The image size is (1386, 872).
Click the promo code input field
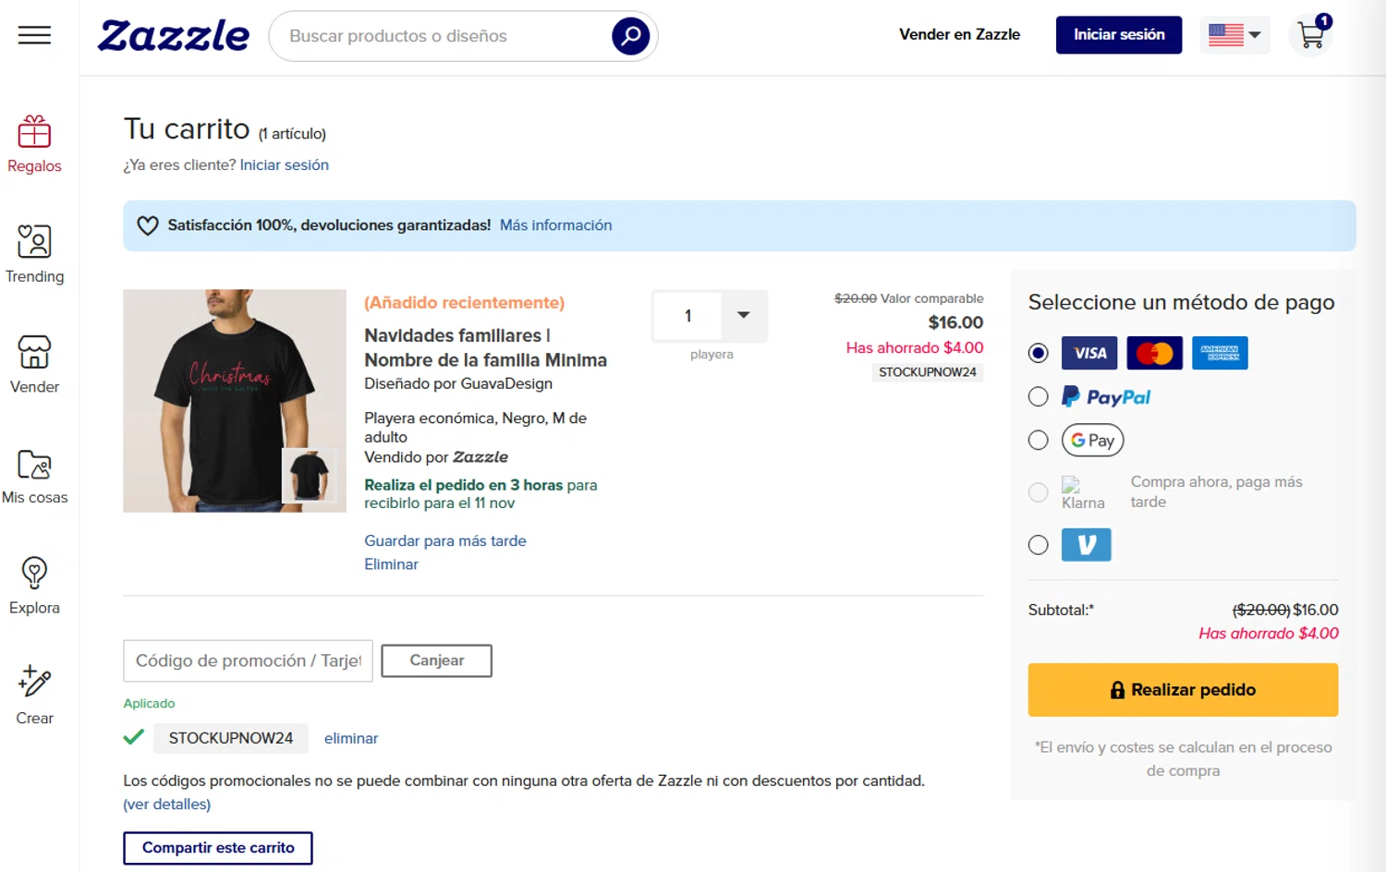[248, 661]
